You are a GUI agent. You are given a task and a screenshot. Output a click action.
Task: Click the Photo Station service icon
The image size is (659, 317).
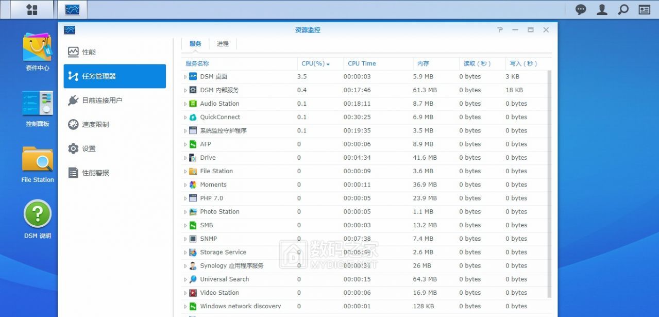click(193, 212)
